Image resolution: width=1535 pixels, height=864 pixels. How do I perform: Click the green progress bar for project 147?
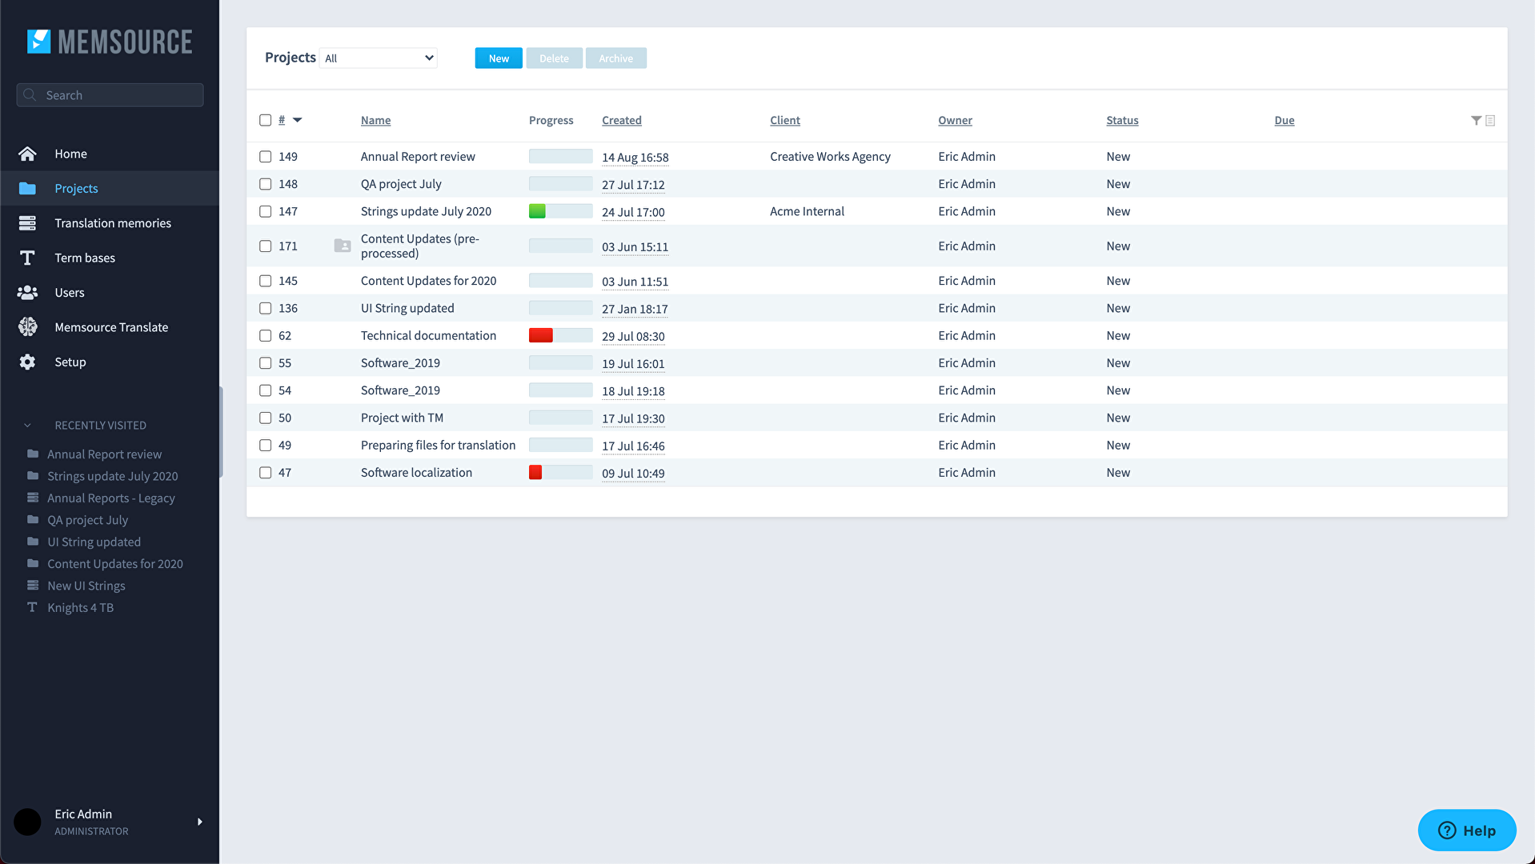click(538, 212)
